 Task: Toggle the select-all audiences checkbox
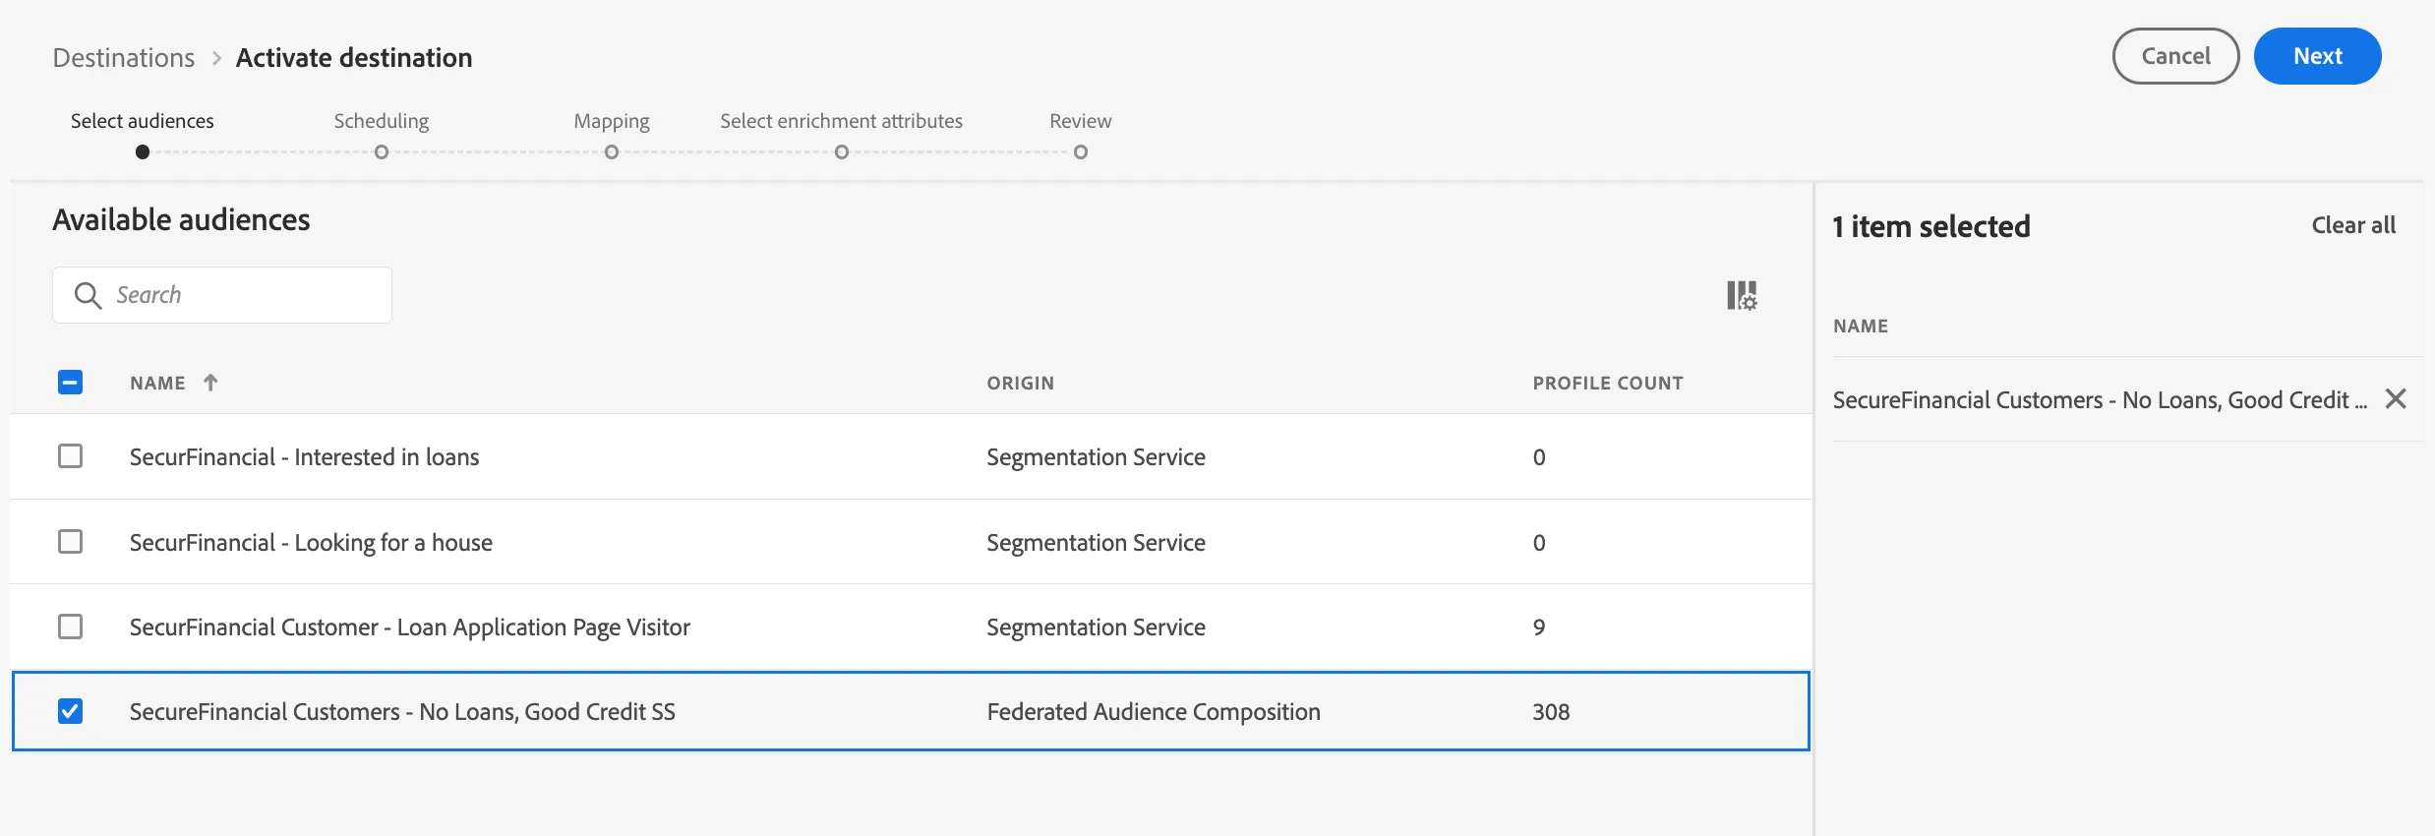(70, 382)
